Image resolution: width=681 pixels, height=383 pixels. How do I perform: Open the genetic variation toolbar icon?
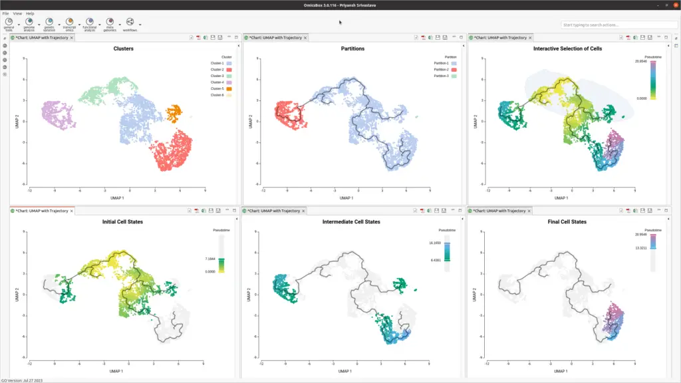tap(49, 24)
